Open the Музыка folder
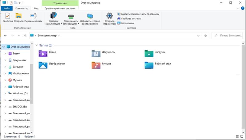The height and width of the screenshot is (140, 246). tap(96, 65)
